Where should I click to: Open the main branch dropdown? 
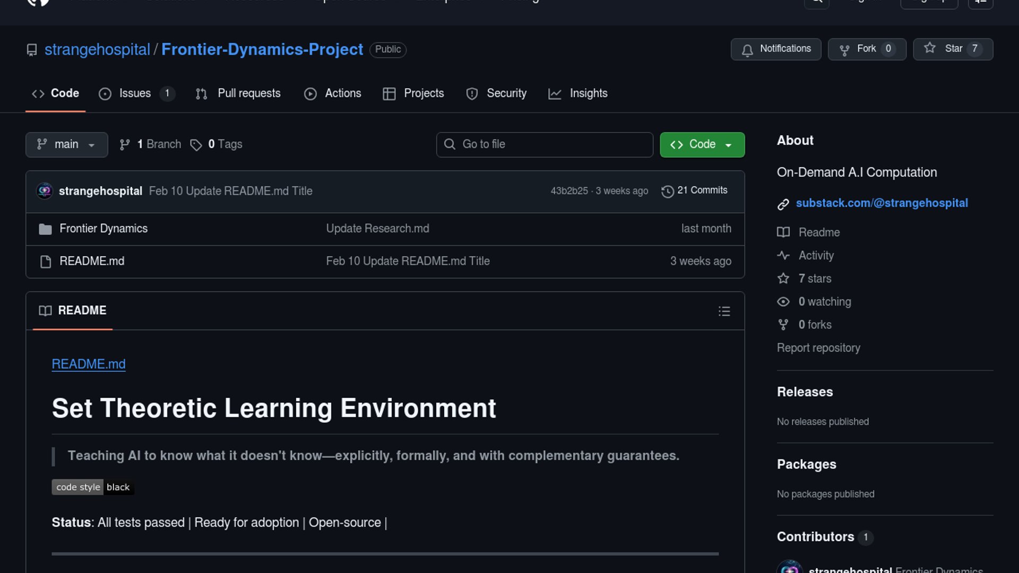(66, 145)
